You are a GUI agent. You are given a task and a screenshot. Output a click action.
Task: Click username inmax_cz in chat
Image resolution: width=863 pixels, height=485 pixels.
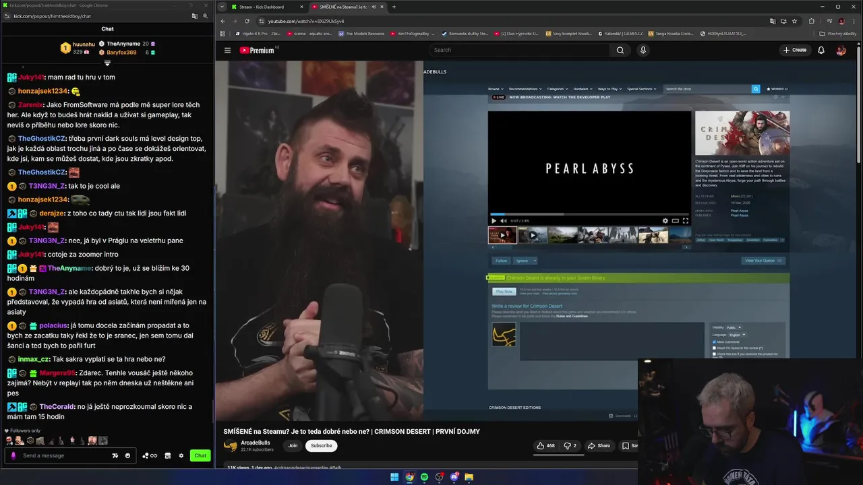pyautogui.click(x=34, y=359)
